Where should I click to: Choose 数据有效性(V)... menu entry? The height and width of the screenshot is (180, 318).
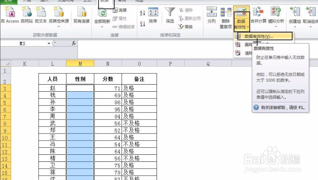[x=265, y=36]
